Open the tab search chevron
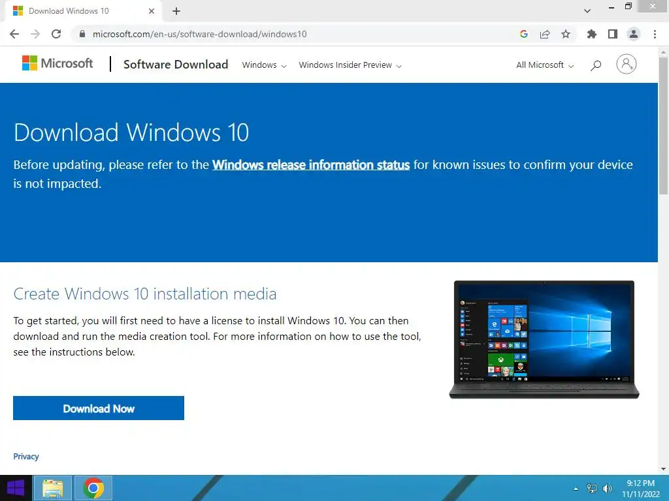The height and width of the screenshot is (501, 669). pyautogui.click(x=587, y=11)
